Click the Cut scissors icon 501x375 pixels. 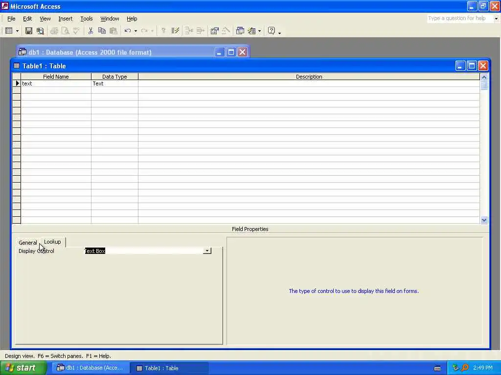coord(91,31)
